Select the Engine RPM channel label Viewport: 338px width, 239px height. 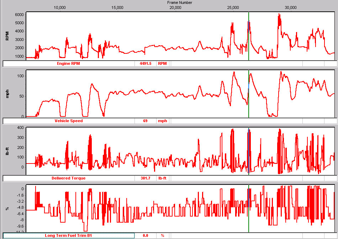pos(70,64)
